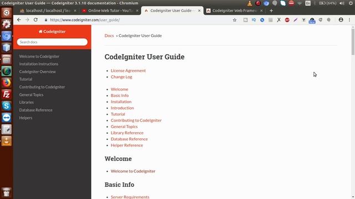Click the Docs breadcrumb link
The height and width of the screenshot is (199, 355).
pyautogui.click(x=109, y=35)
